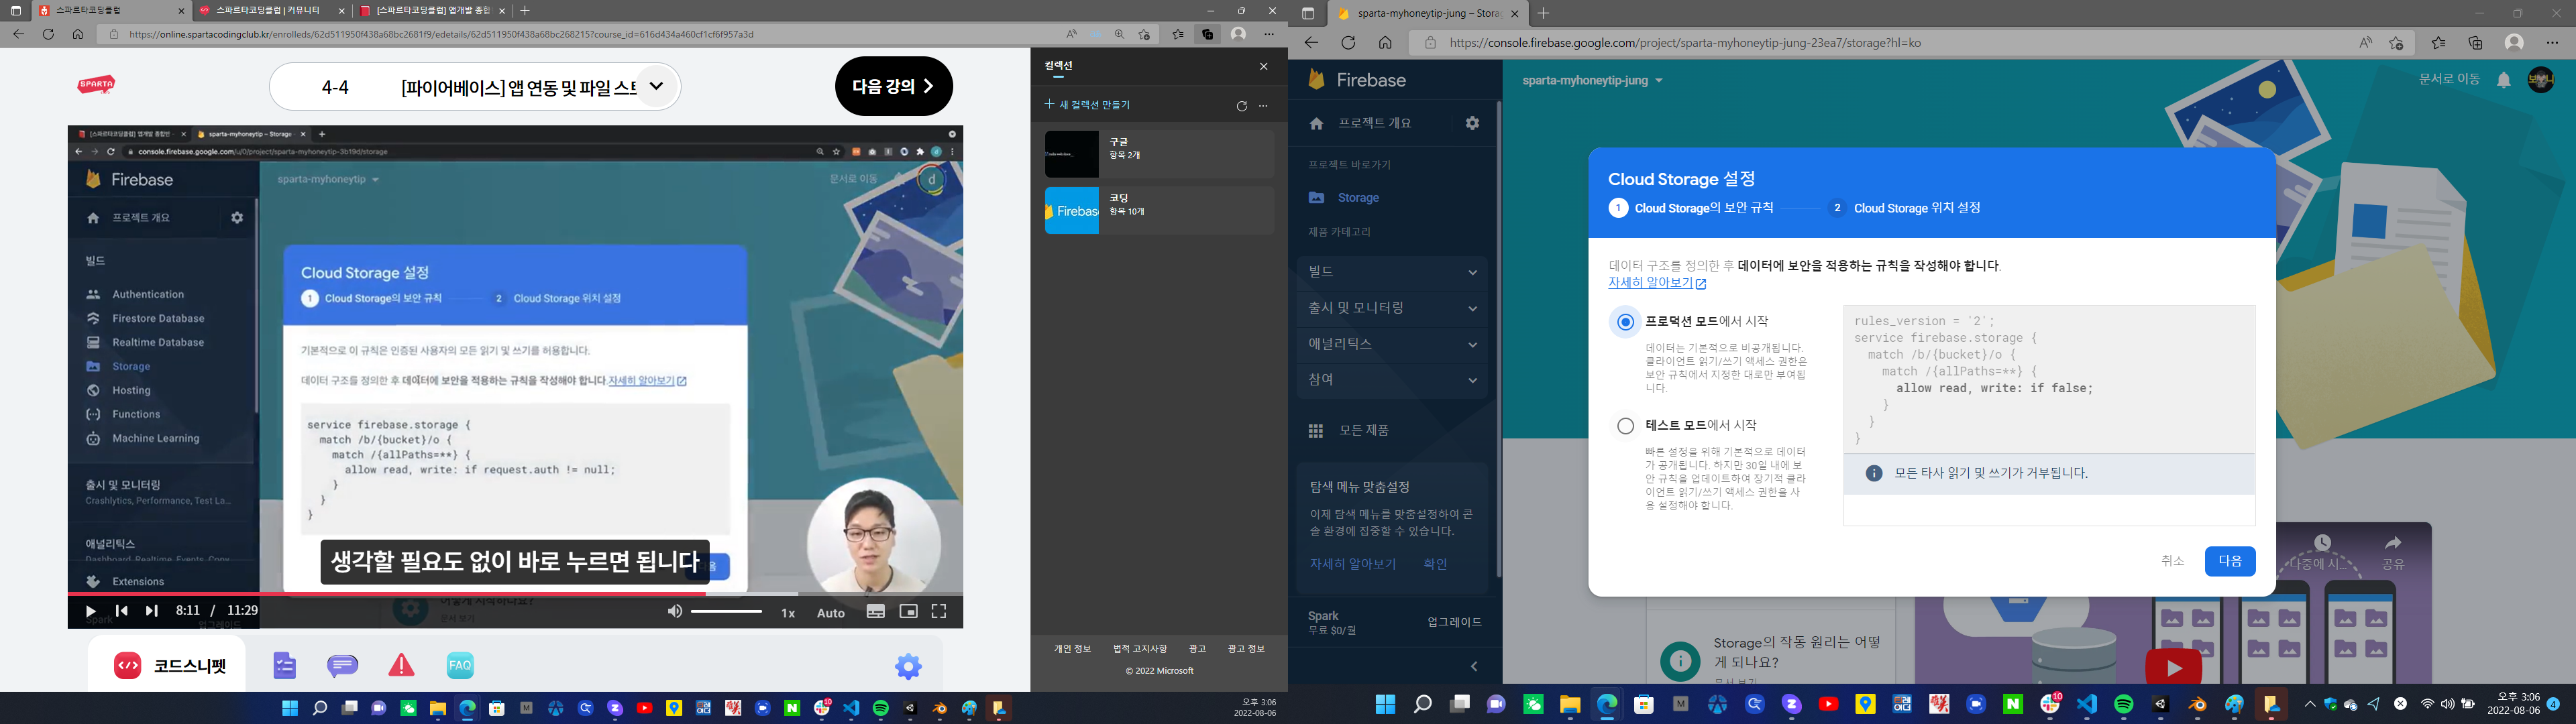
Task: Click the red warning triangle report icon
Action: point(401,665)
